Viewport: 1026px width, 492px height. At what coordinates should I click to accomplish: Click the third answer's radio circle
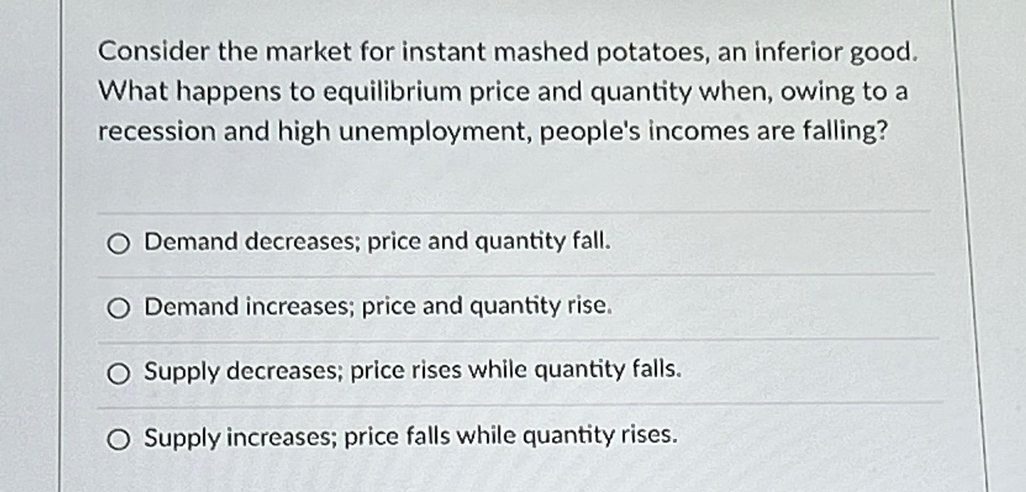118,372
